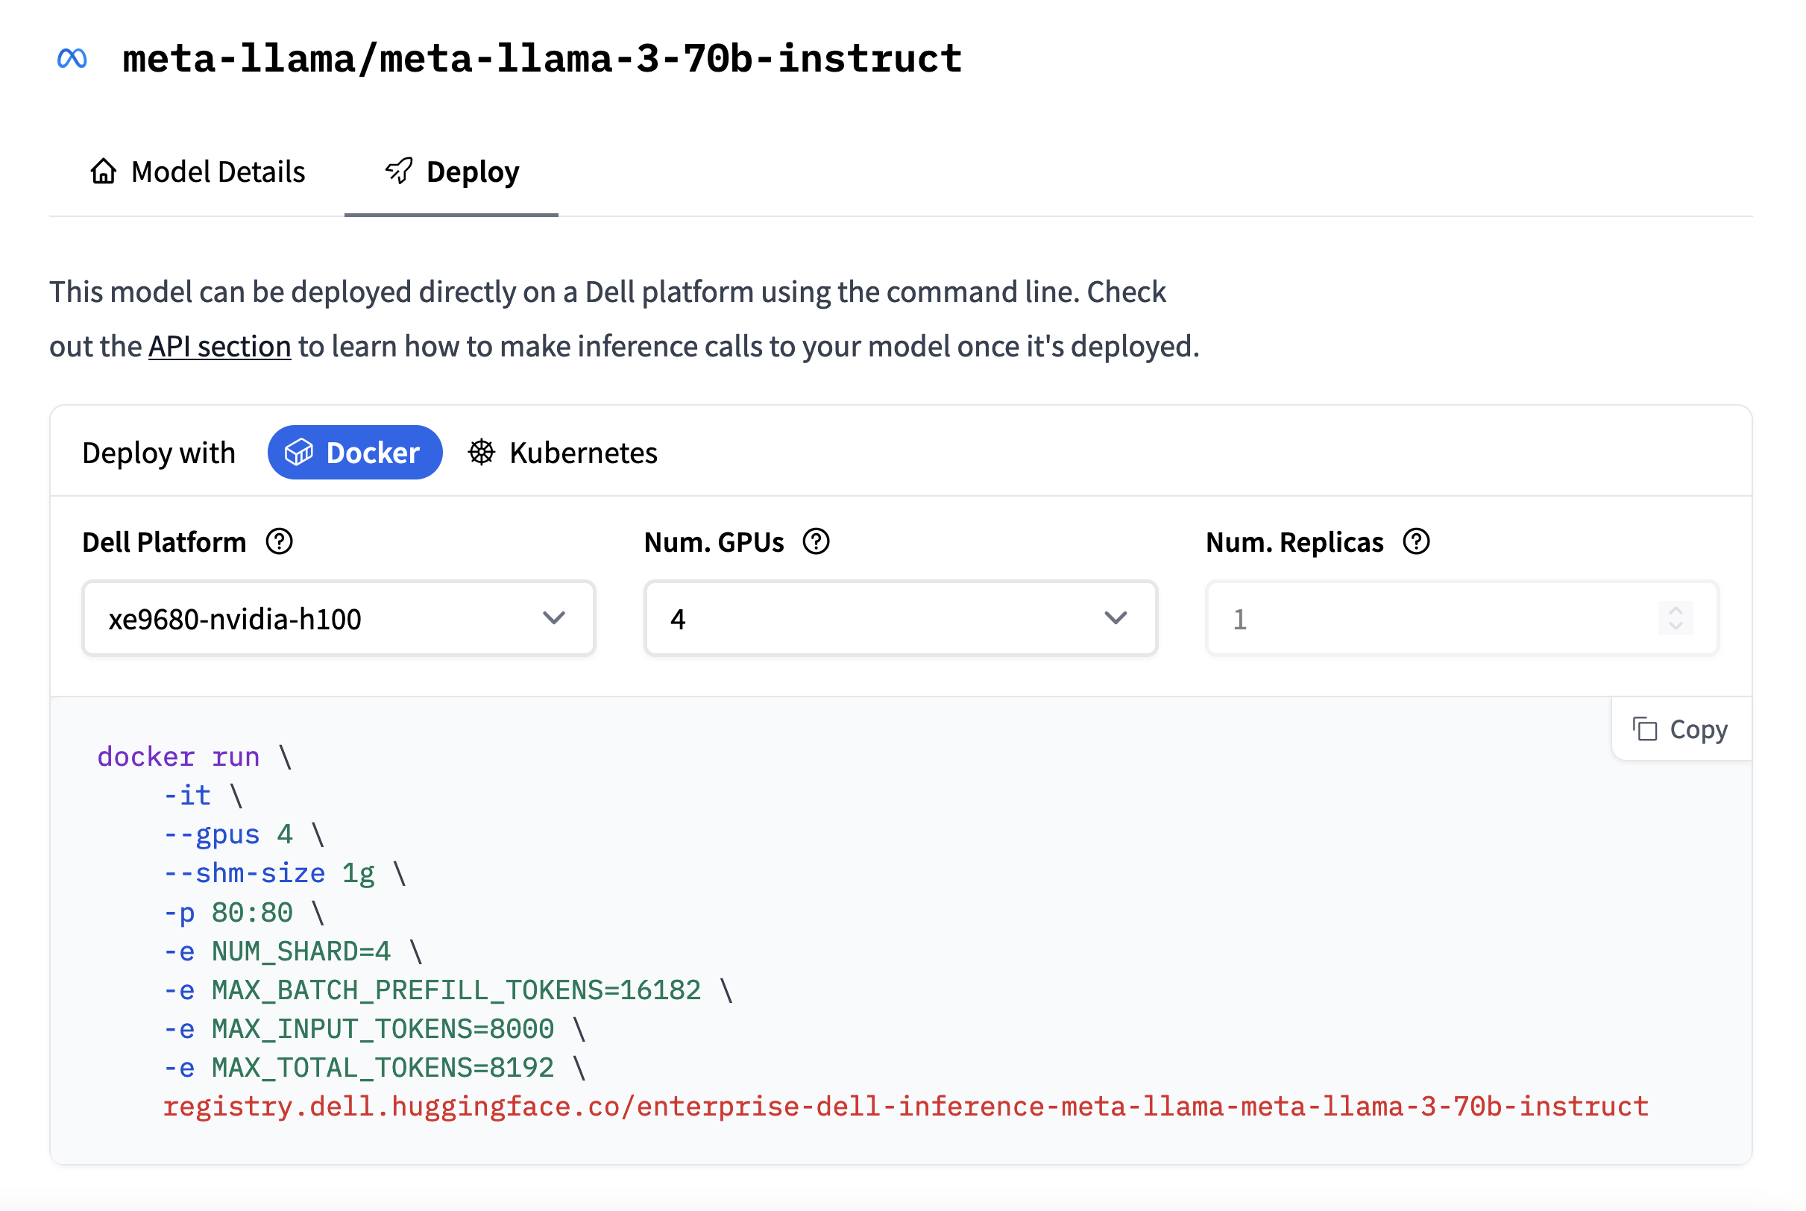The height and width of the screenshot is (1211, 1806).
Task: Switch deployment to Kubernetes
Action: 583,453
